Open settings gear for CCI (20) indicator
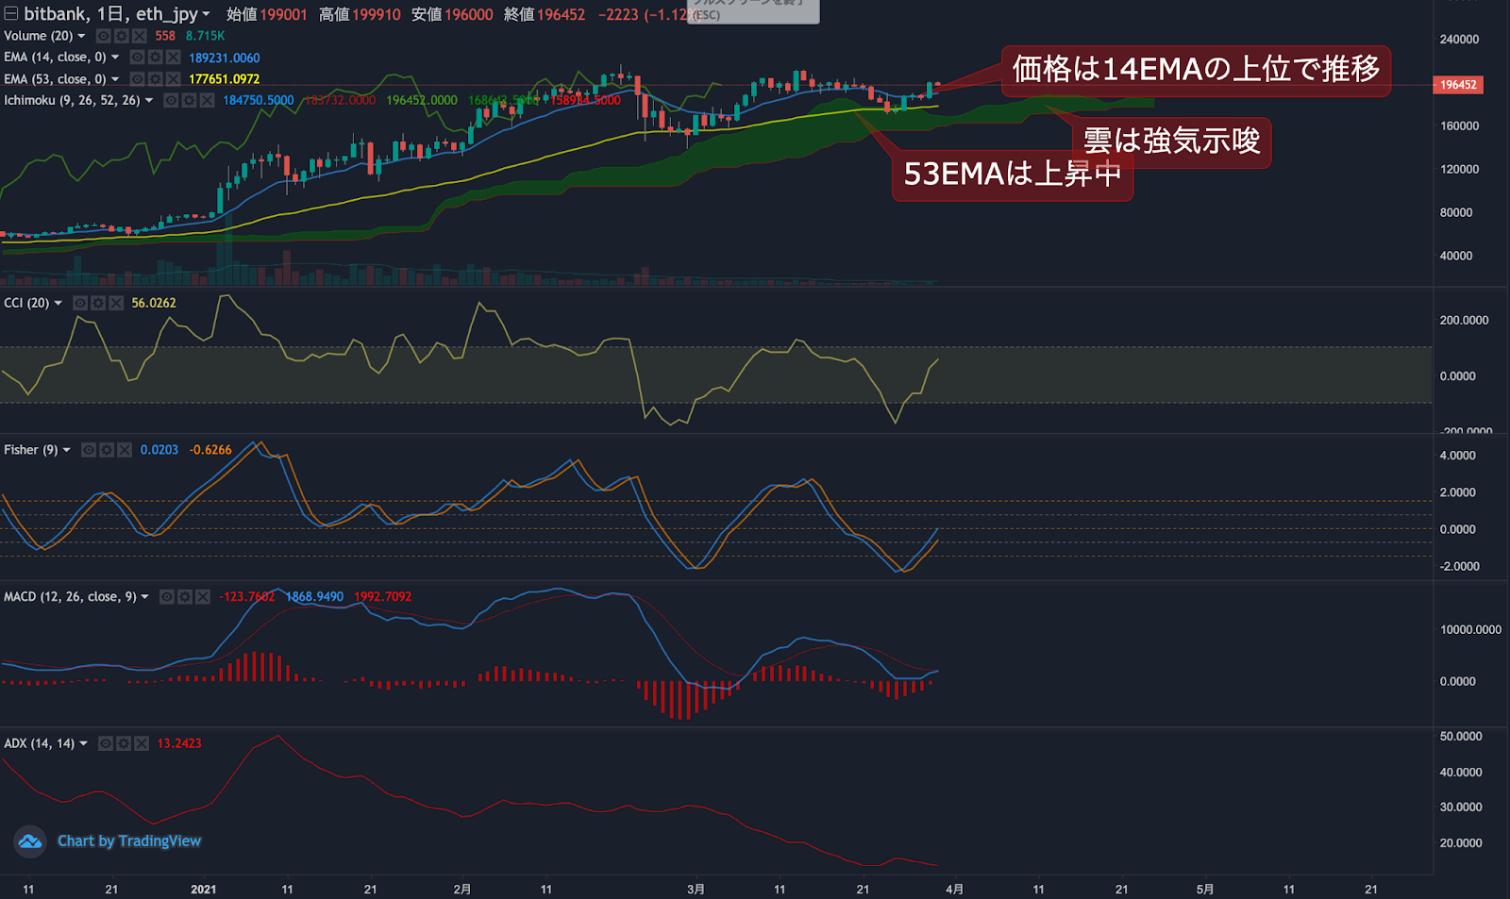This screenshot has height=899, width=1510. (x=98, y=303)
